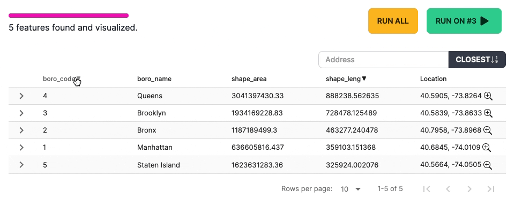Go to first page of results
This screenshot has height=204, width=507.
tap(427, 189)
